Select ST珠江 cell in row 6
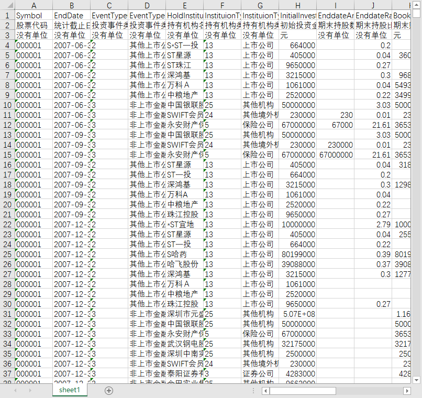Viewport: 422px width, 398px height. [184, 65]
